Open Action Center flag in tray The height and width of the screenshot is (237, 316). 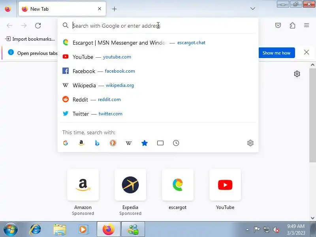click(257, 229)
